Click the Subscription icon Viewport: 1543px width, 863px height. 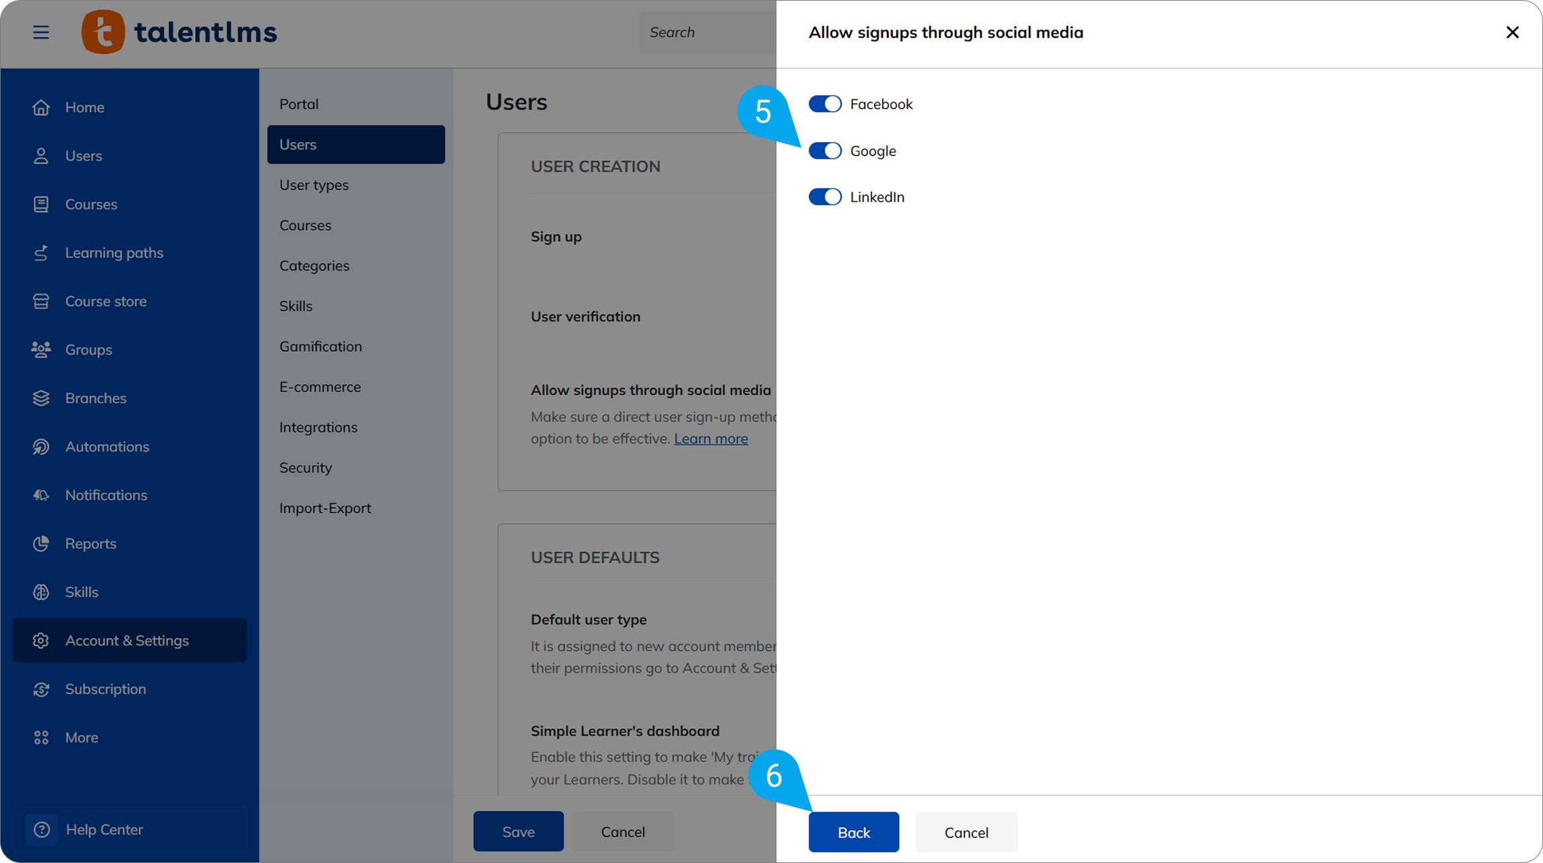tap(41, 689)
